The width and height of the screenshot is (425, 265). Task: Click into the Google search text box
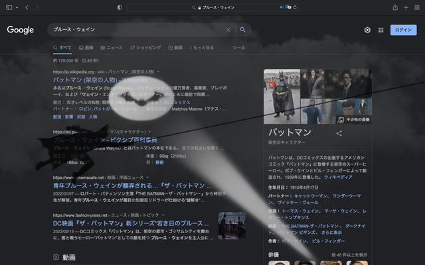pos(138,30)
